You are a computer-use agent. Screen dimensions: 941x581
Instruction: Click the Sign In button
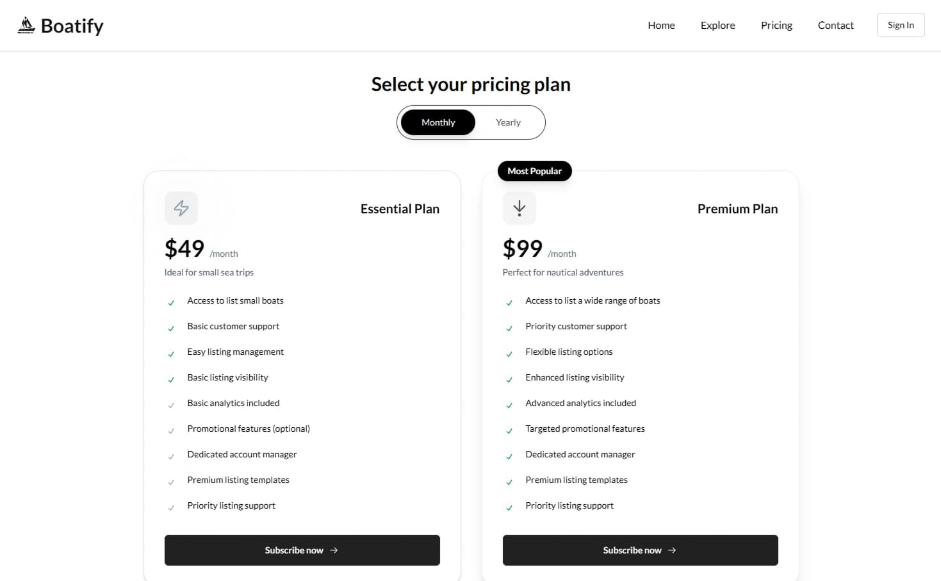coord(901,25)
